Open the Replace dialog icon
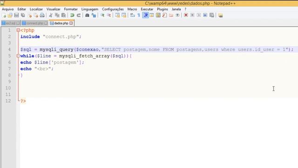 tap(94, 15)
